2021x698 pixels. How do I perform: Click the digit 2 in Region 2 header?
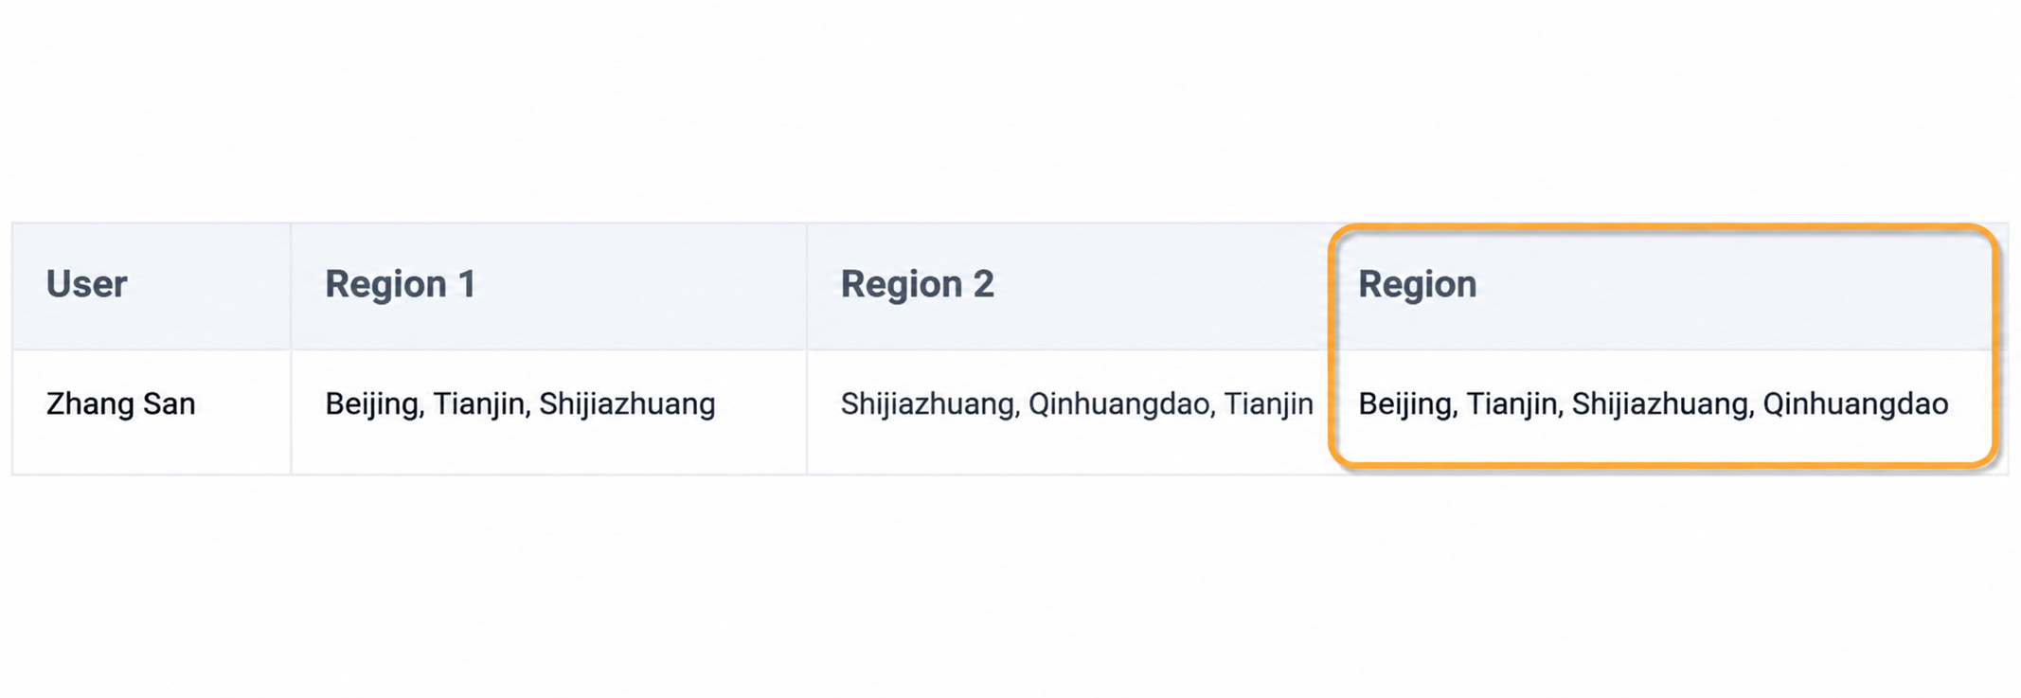click(984, 284)
